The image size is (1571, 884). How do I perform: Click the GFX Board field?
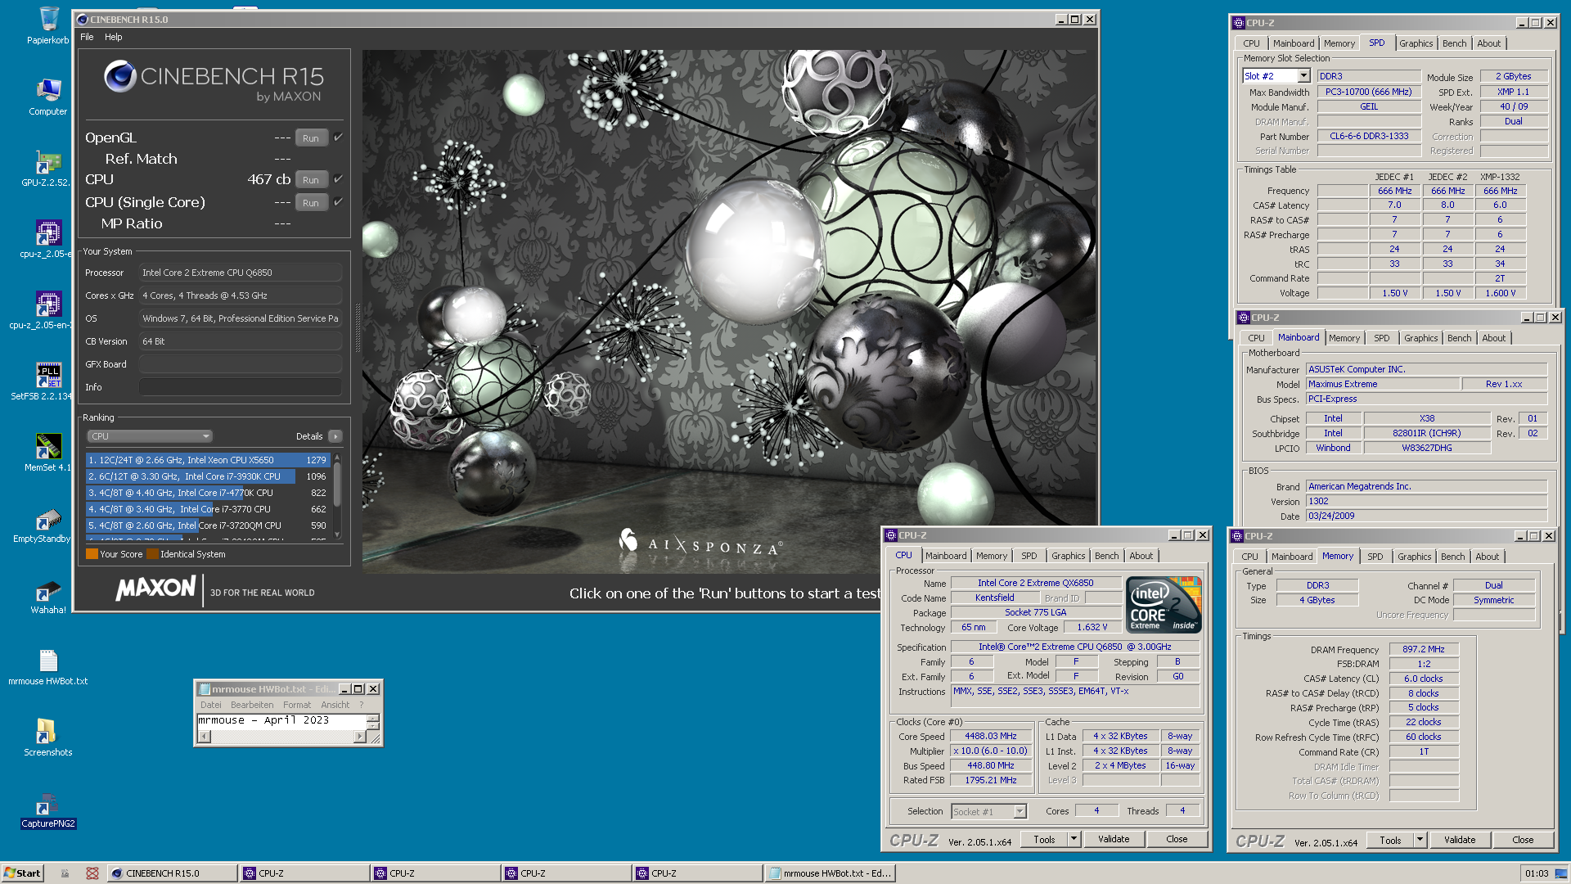click(x=240, y=364)
